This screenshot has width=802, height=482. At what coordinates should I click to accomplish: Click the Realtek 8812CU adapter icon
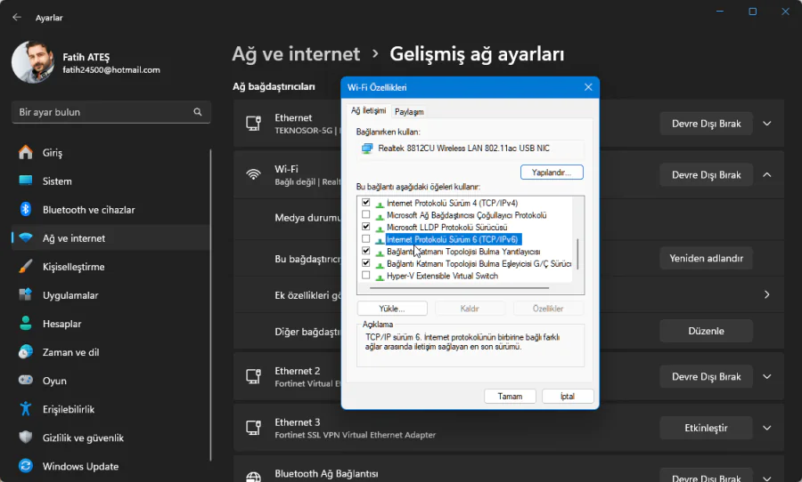pyautogui.click(x=367, y=149)
